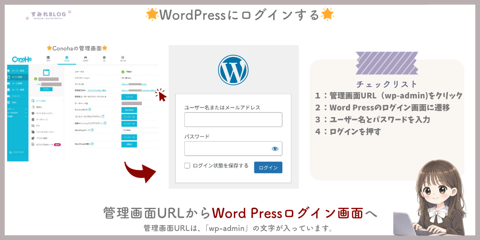
Task: Open アクセス解析 in the site submenu
Action: point(39,138)
